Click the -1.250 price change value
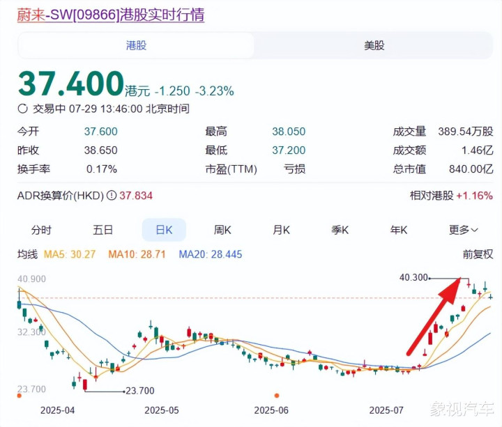Screen dimensions: 502x427 coord(172,91)
